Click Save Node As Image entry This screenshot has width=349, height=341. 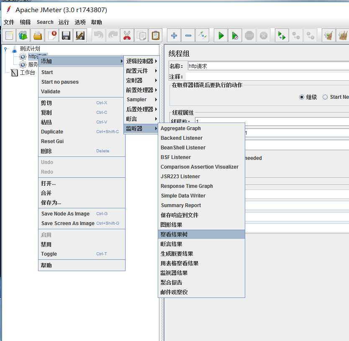82,214
